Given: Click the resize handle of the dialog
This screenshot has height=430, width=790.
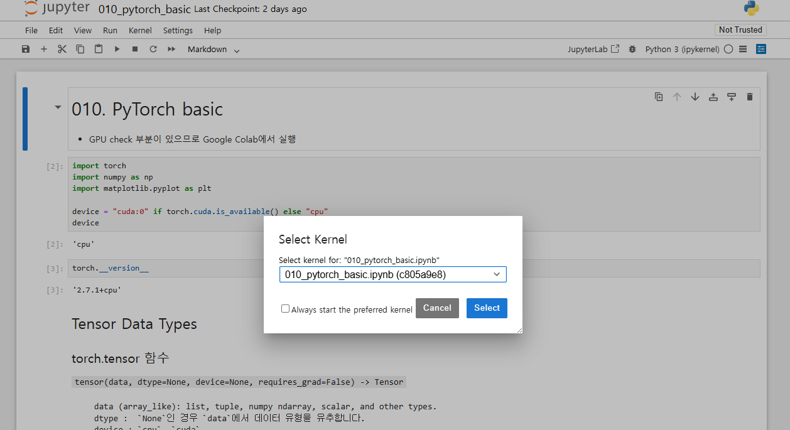Looking at the screenshot, I should pos(518,329).
